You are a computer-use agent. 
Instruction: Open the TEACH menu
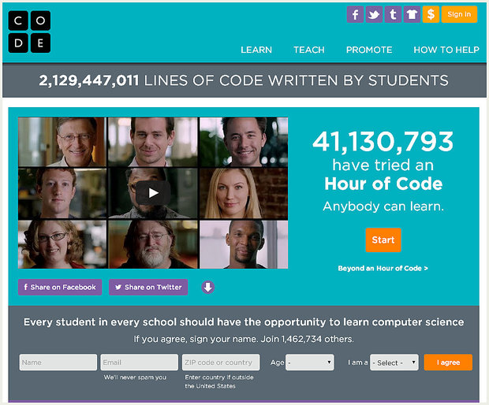pos(309,50)
